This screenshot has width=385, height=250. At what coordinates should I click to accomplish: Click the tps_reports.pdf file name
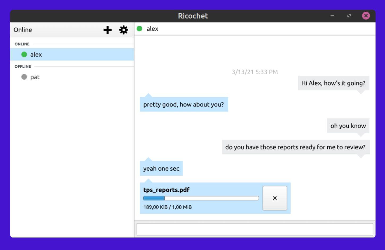coord(166,190)
